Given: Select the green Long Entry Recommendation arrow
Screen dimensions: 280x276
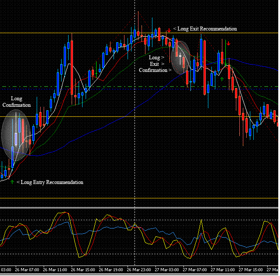Looking at the screenshot, I should [x=12, y=182].
